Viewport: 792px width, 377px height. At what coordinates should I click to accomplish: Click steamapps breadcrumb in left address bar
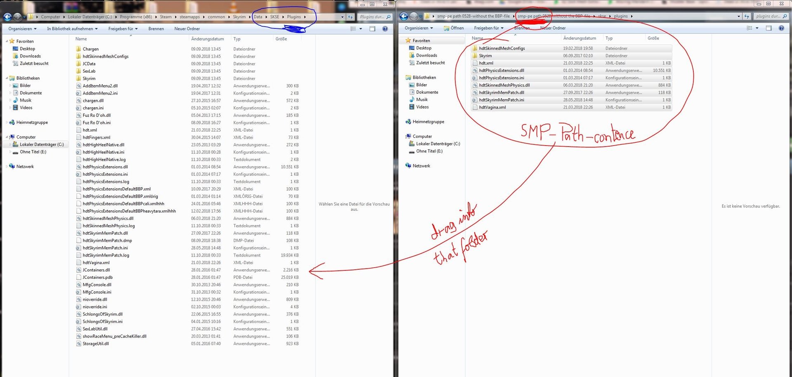(x=190, y=17)
